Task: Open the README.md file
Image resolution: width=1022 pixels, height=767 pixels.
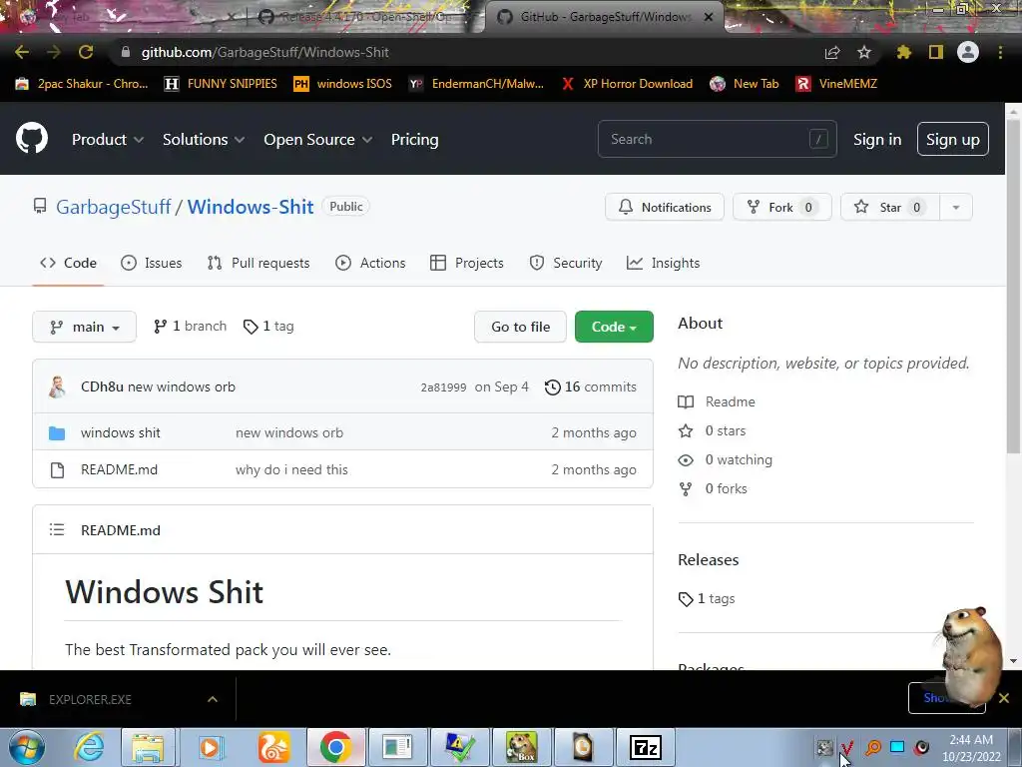Action: coord(120,469)
